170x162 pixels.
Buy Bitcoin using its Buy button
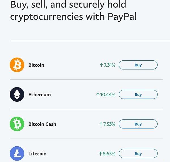coord(138,65)
